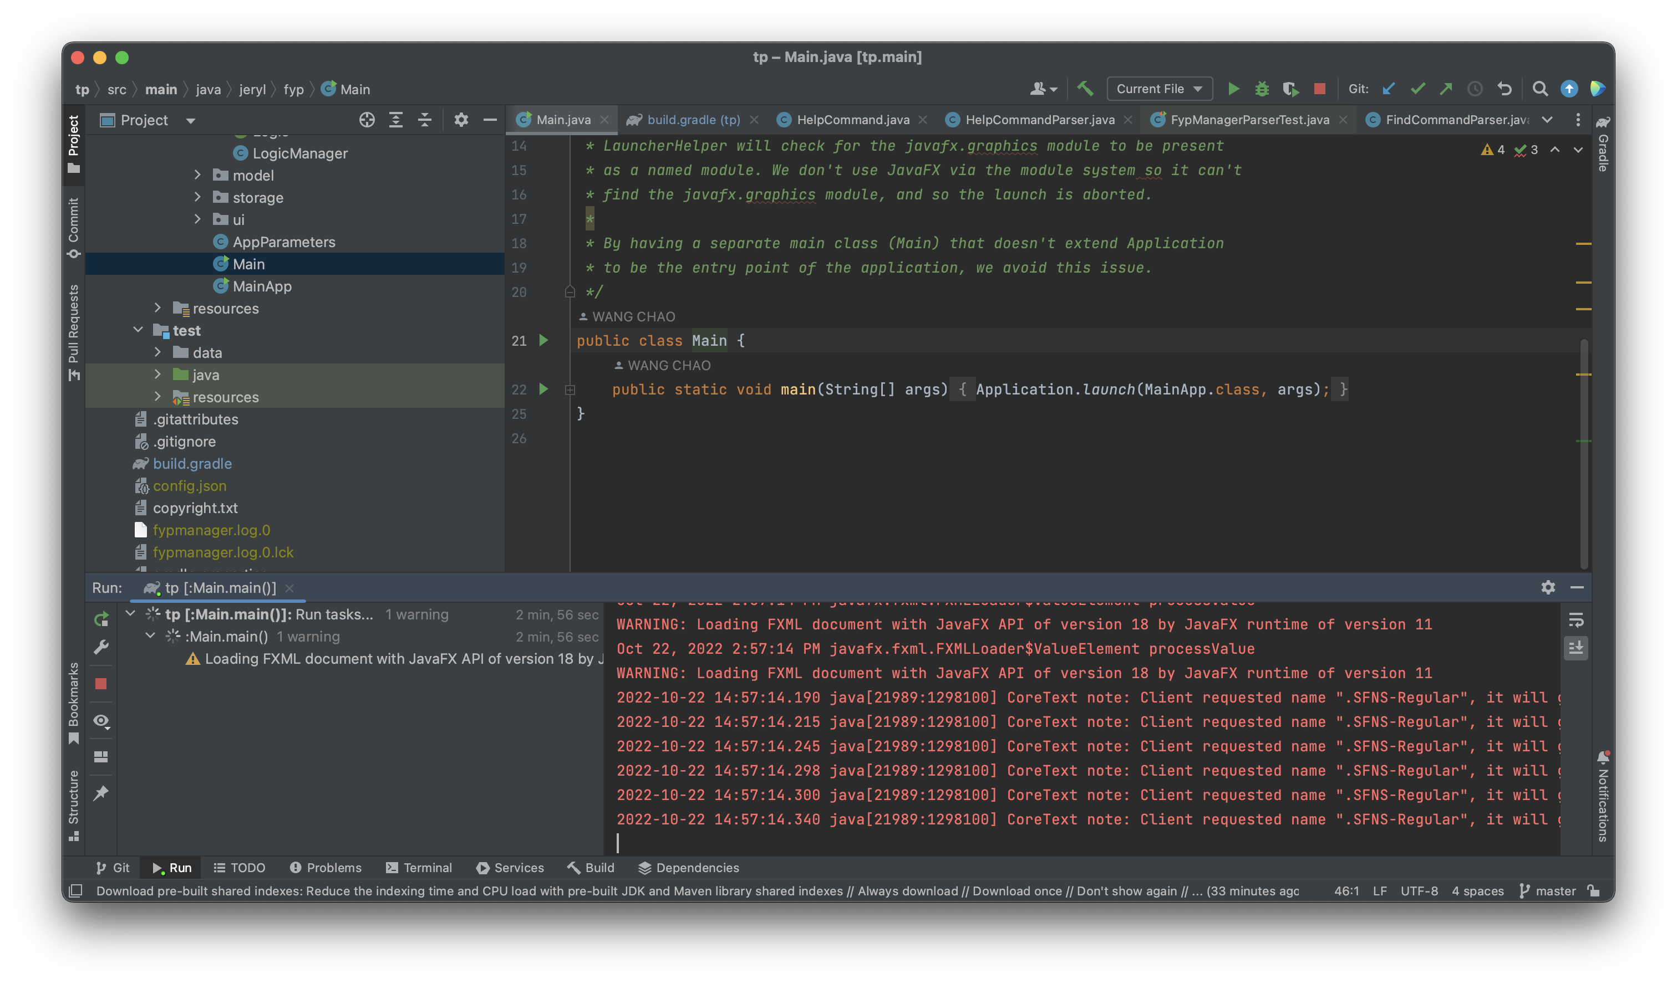Stop the running process in toolbar

coord(1320,89)
